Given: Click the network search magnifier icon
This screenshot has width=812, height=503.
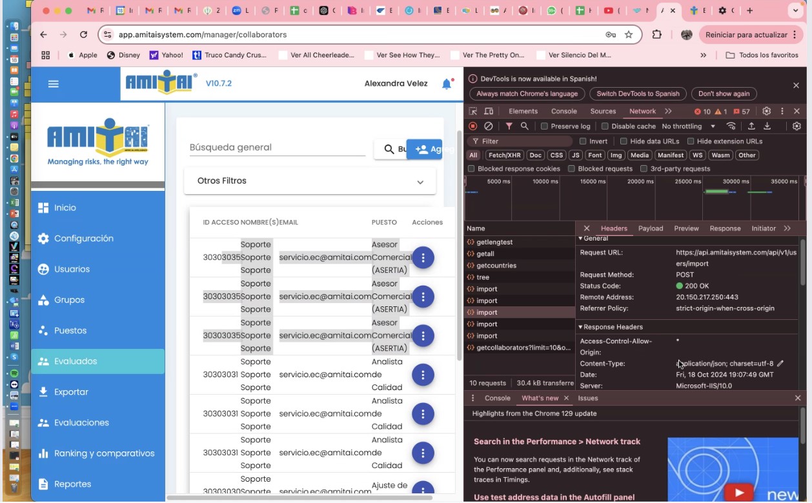Looking at the screenshot, I should coord(525,126).
